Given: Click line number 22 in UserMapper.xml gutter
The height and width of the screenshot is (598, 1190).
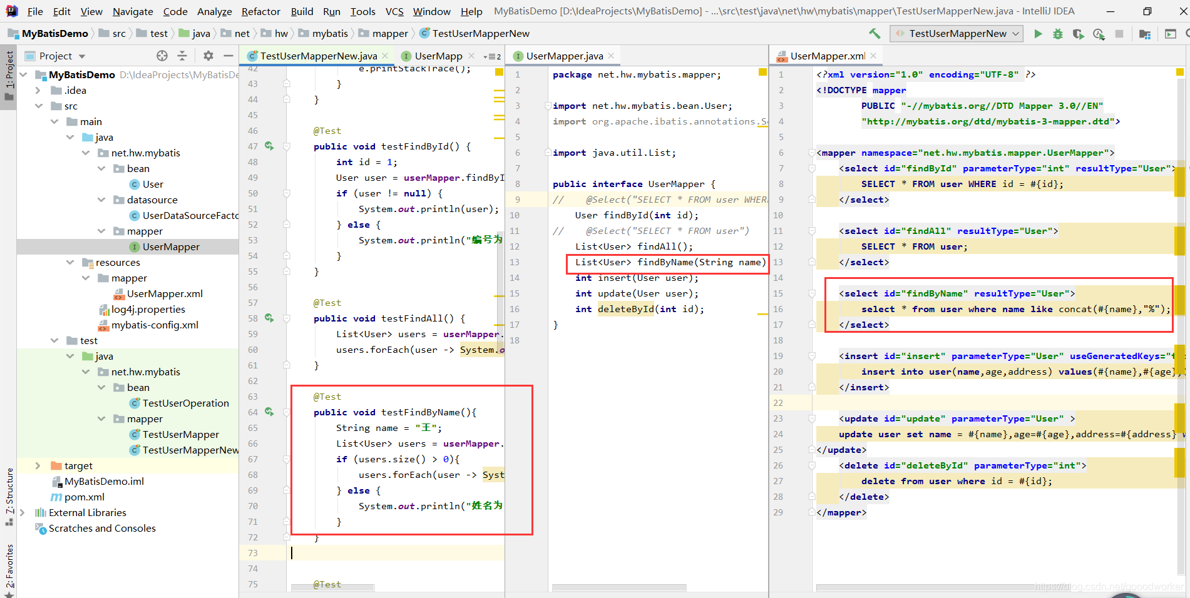Looking at the screenshot, I should 778,403.
